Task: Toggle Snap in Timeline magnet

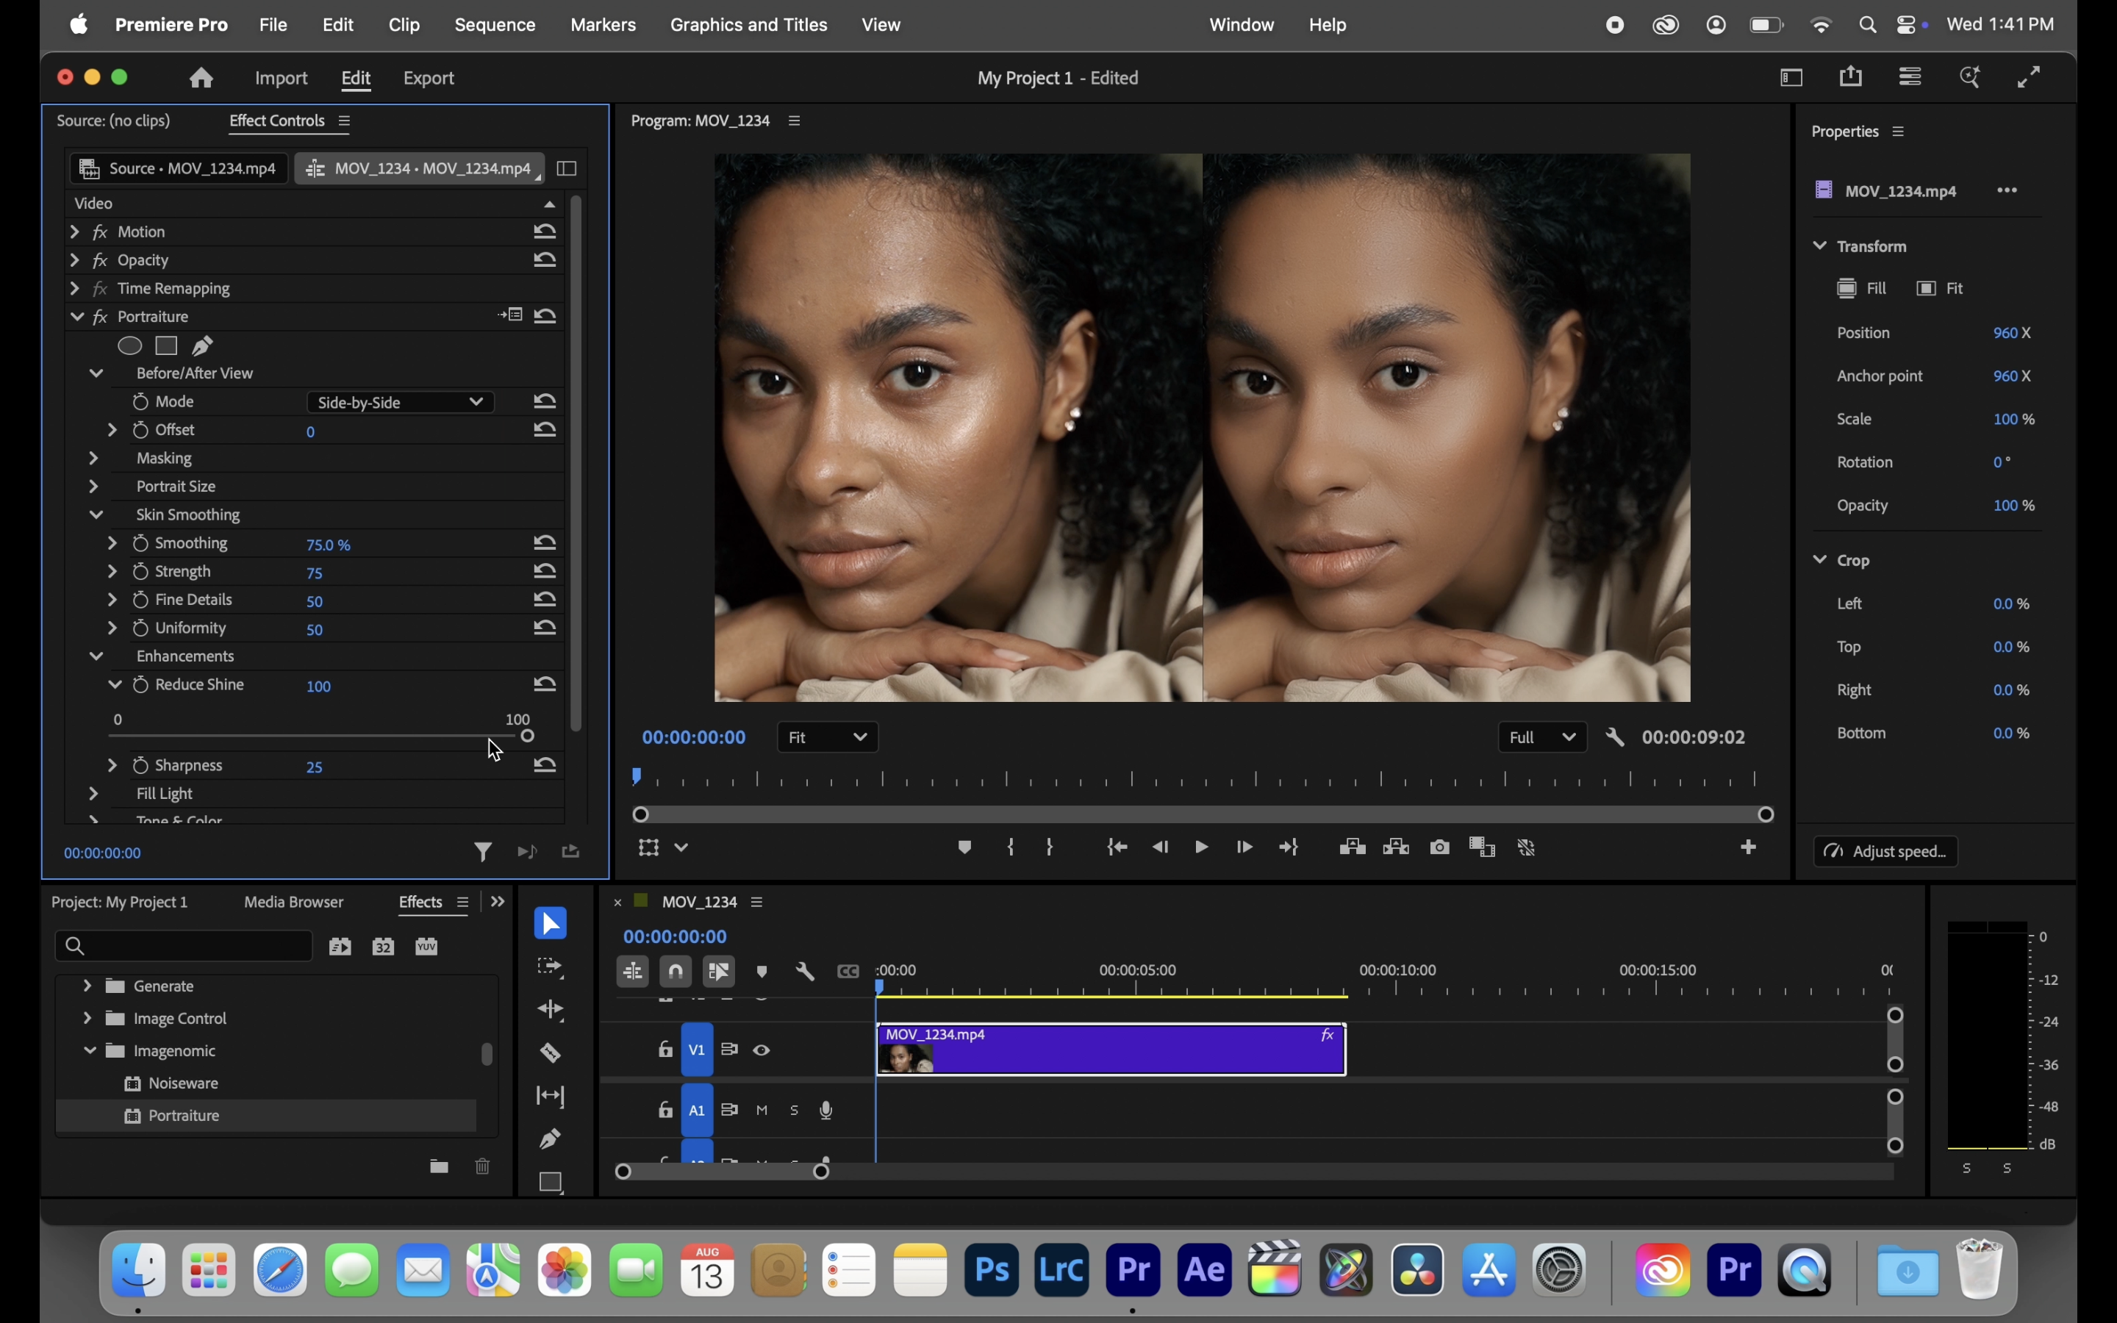Action: click(676, 972)
